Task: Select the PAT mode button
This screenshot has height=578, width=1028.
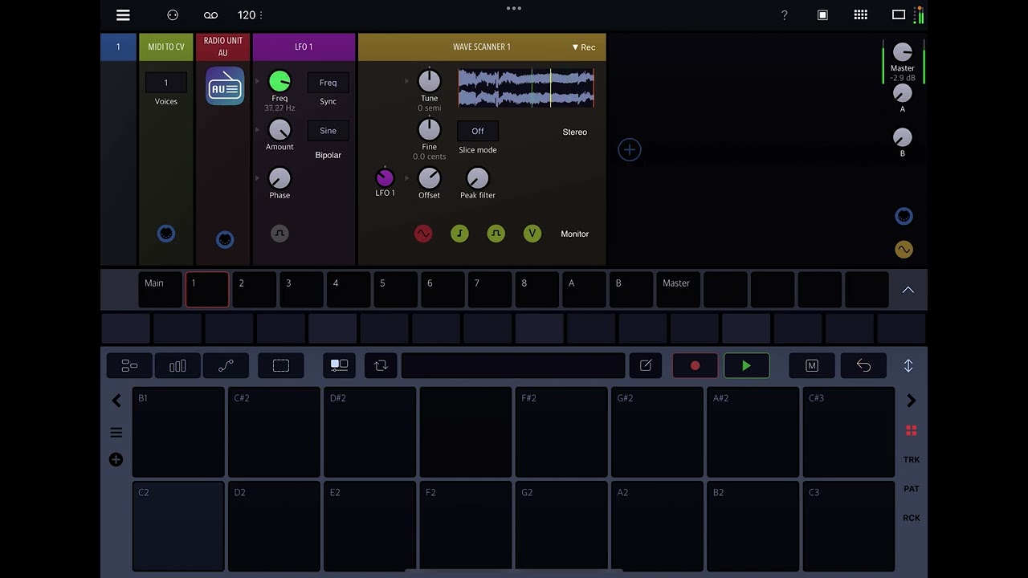Action: pyautogui.click(x=911, y=489)
